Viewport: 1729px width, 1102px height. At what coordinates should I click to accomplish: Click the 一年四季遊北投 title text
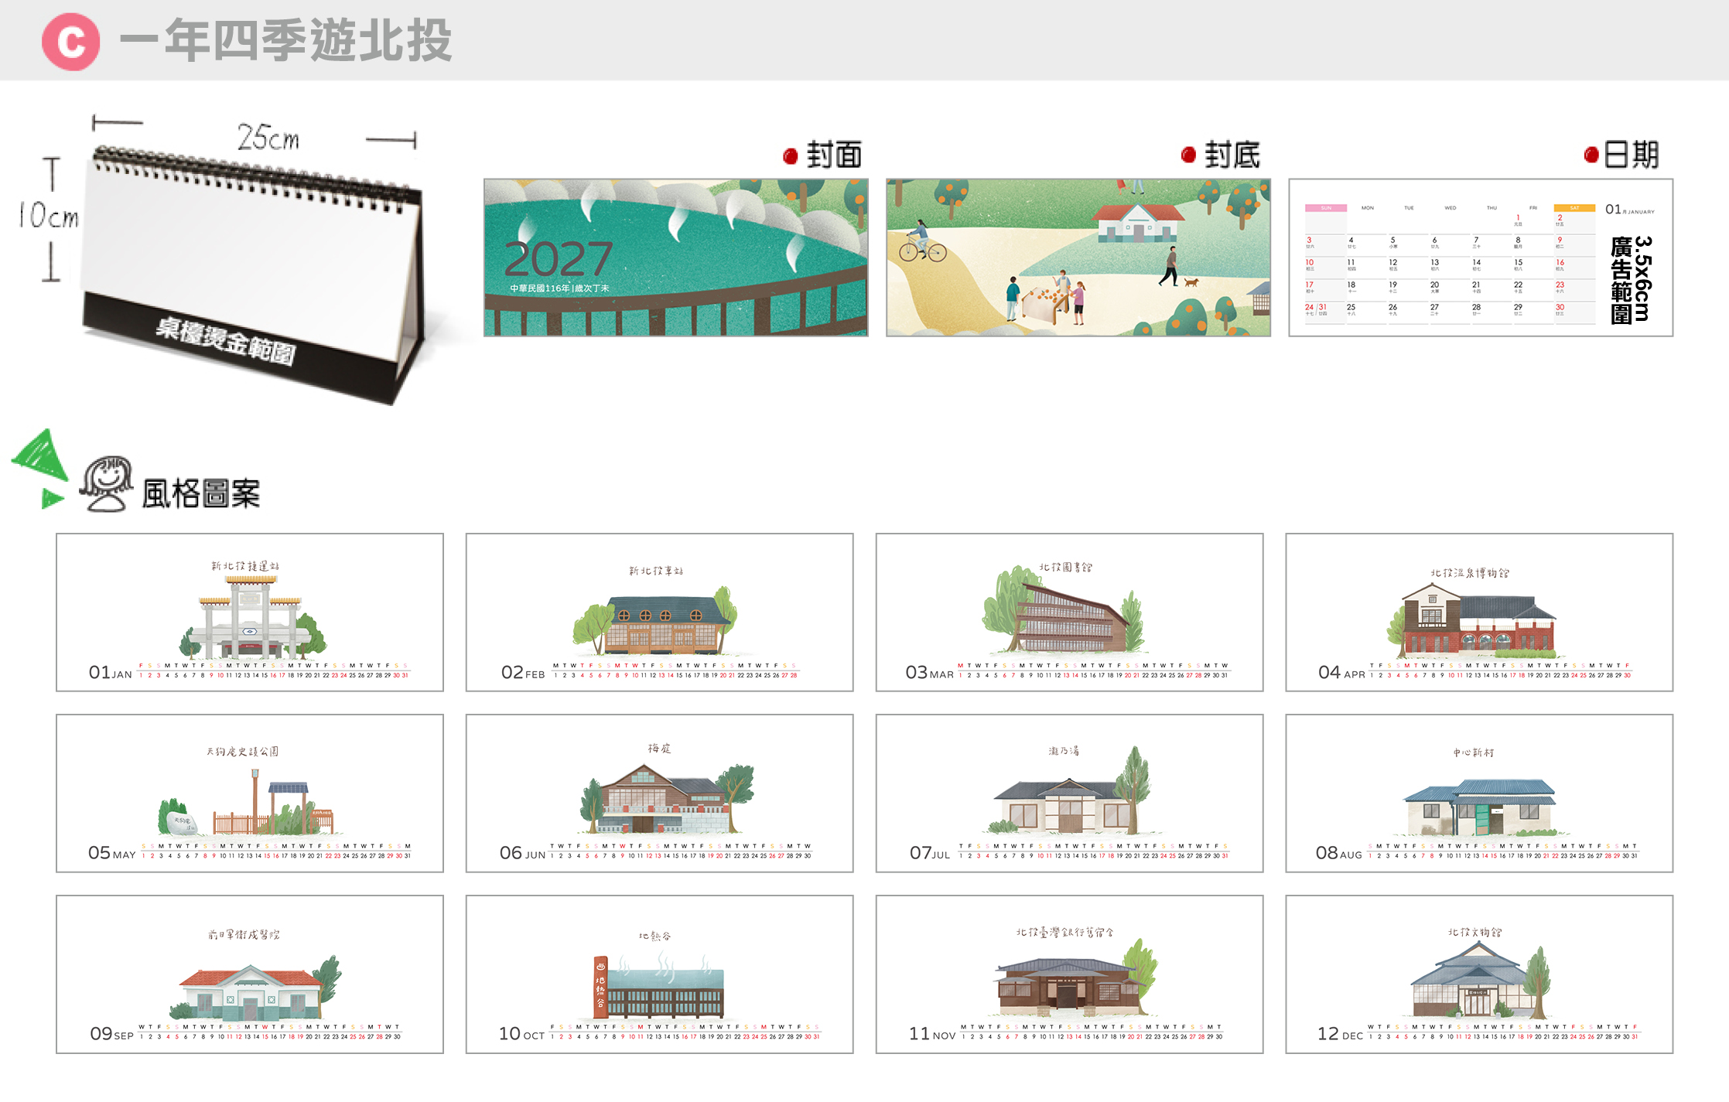click(x=285, y=40)
